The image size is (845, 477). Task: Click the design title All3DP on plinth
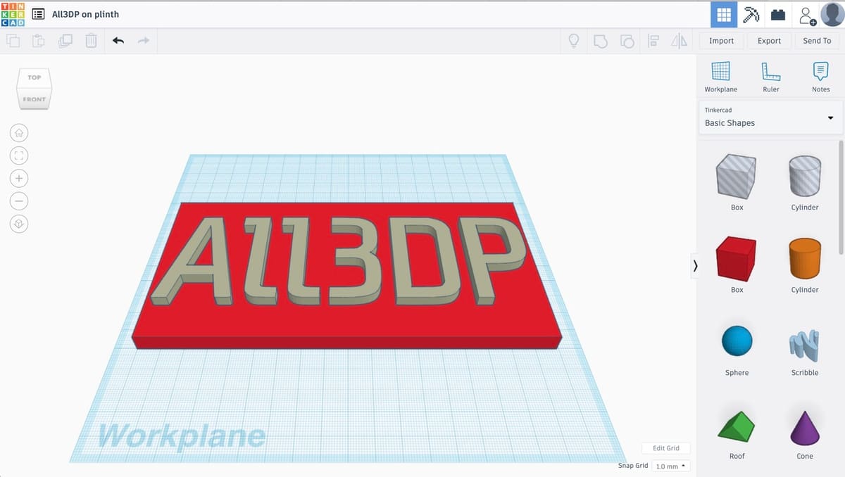click(x=85, y=14)
